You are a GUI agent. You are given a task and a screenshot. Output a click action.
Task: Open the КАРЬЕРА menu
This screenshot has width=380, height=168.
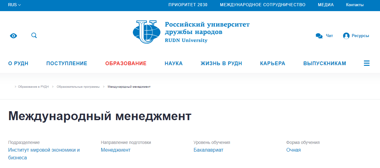click(x=272, y=64)
